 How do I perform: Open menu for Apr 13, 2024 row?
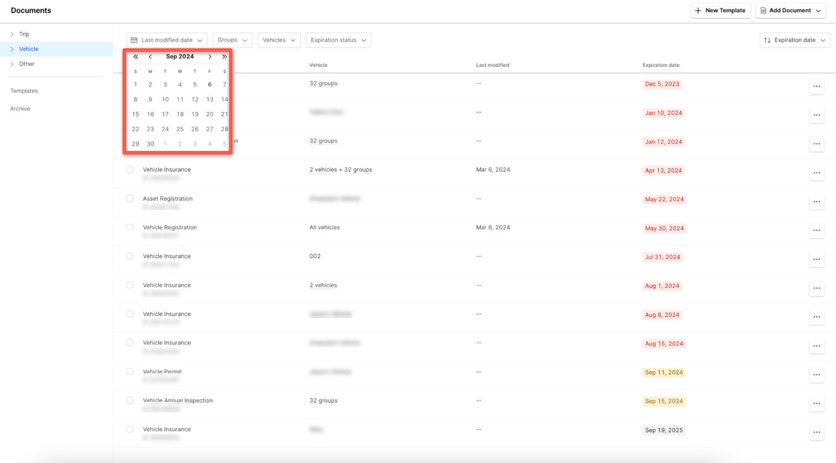coord(816,173)
